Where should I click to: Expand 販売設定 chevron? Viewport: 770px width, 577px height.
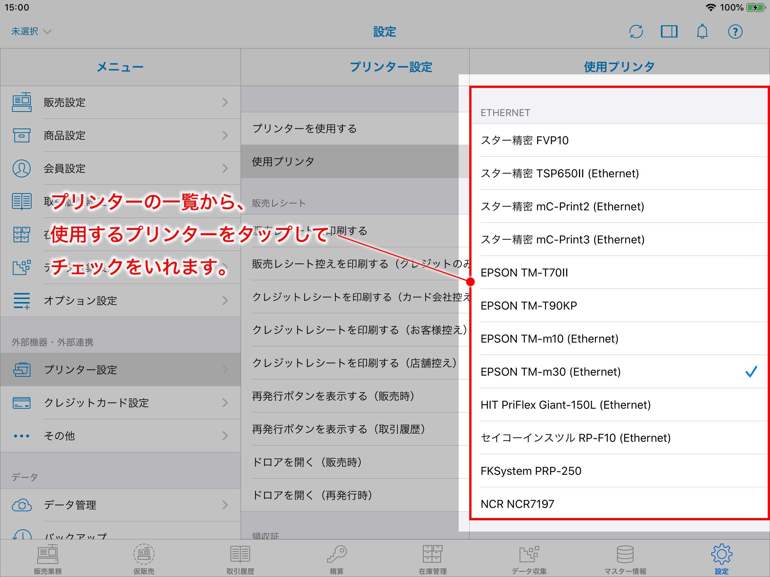click(225, 102)
